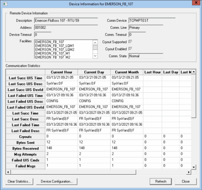This screenshot has width=202, height=190.
Task: Click Current Month Last Failed UIS Desc CONFIG
Action: tap(127, 101)
